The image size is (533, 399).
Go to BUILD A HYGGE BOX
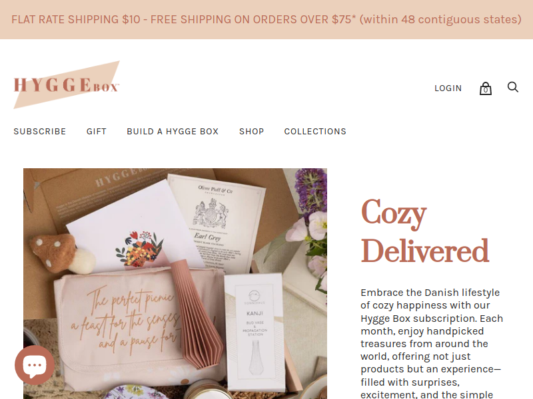[x=173, y=131]
